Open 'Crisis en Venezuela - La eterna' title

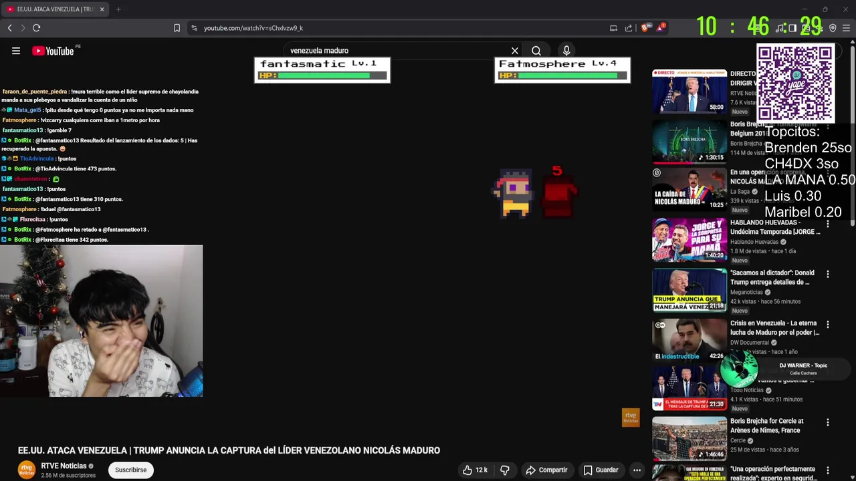[x=774, y=327]
